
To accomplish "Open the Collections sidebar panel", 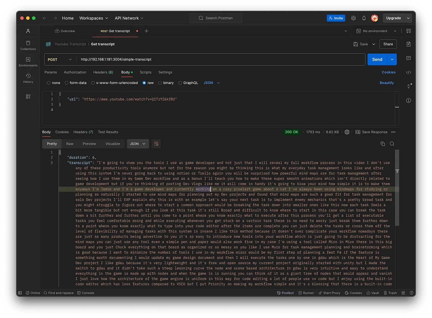I will [28, 45].
